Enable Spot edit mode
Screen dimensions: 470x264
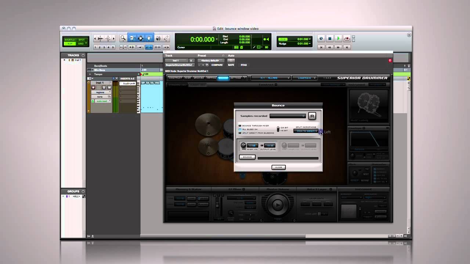point(82,40)
